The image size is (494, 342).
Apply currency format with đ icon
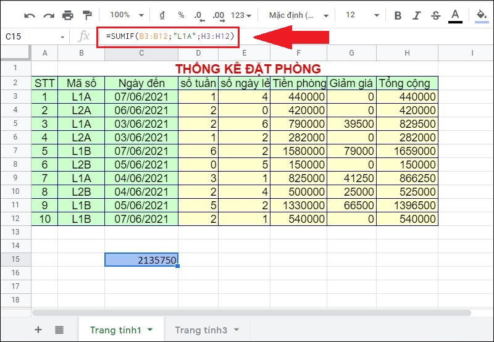coord(162,15)
